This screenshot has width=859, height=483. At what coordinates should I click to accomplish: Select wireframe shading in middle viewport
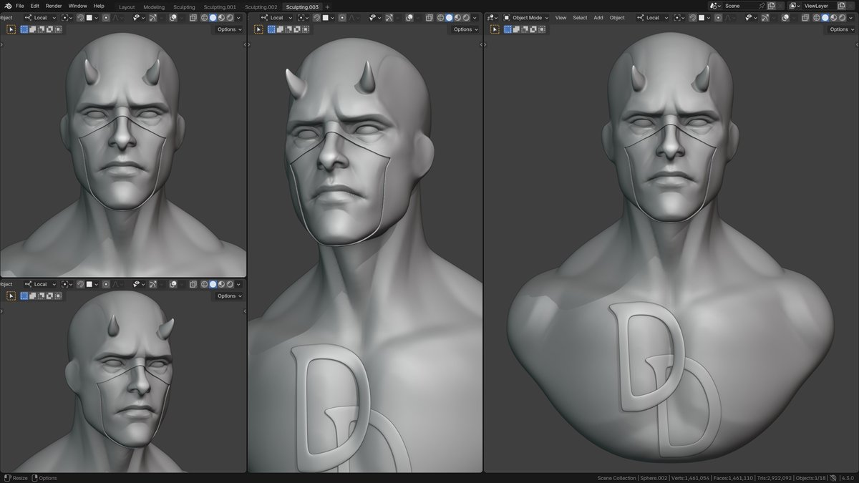tap(440, 18)
